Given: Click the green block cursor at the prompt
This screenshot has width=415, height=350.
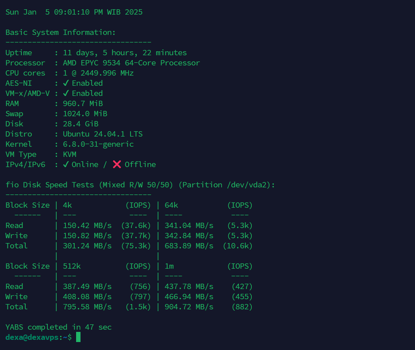Looking at the screenshot, I should point(78,337).
